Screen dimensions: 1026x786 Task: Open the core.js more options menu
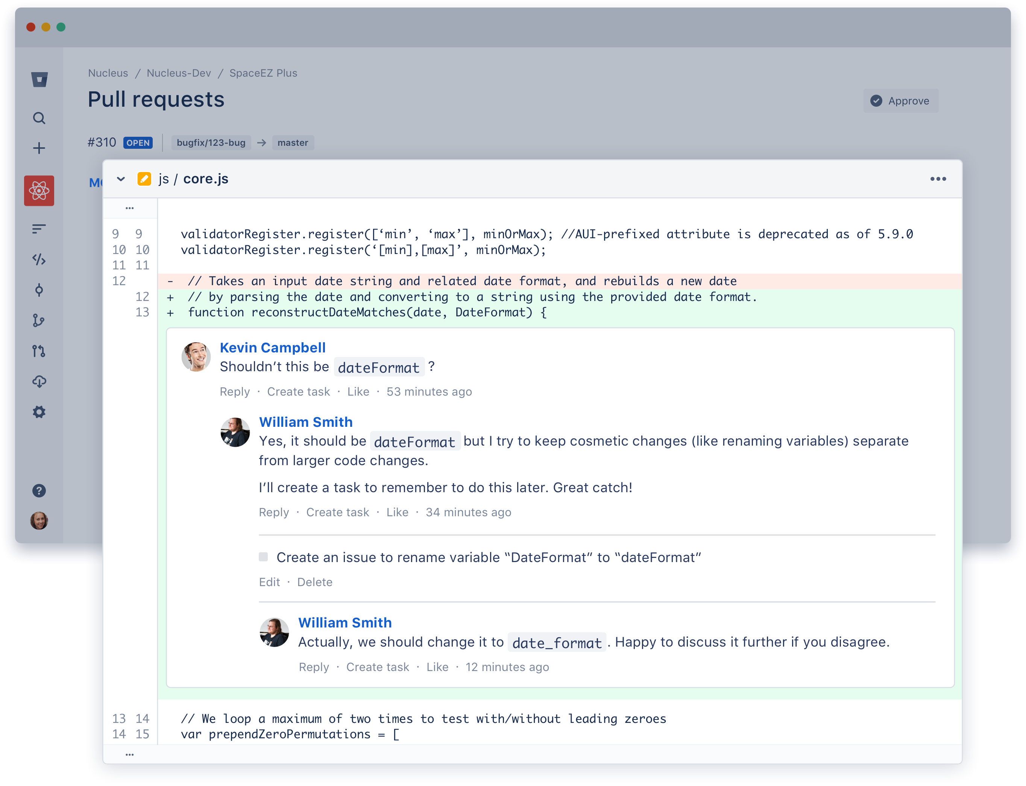938,179
